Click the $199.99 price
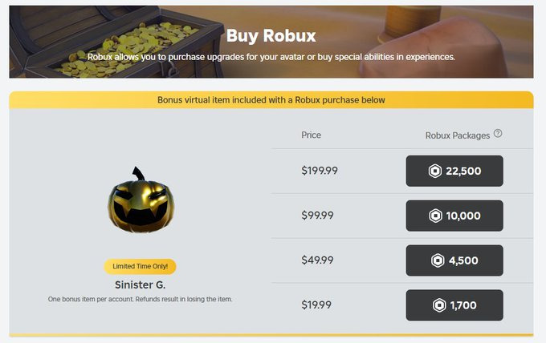 click(x=318, y=171)
